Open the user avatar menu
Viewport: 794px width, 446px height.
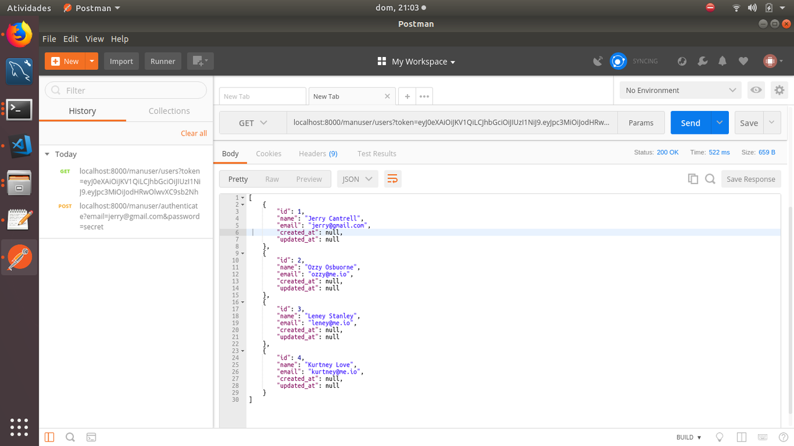coord(773,61)
